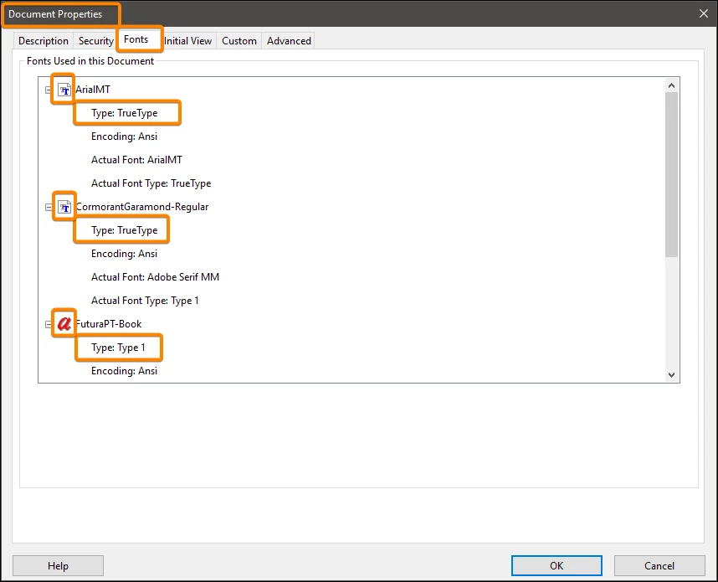Viewport: 718px width, 582px height.
Task: Select 'Type: Type 1' under FuturaPT-Book
Action: coord(118,348)
